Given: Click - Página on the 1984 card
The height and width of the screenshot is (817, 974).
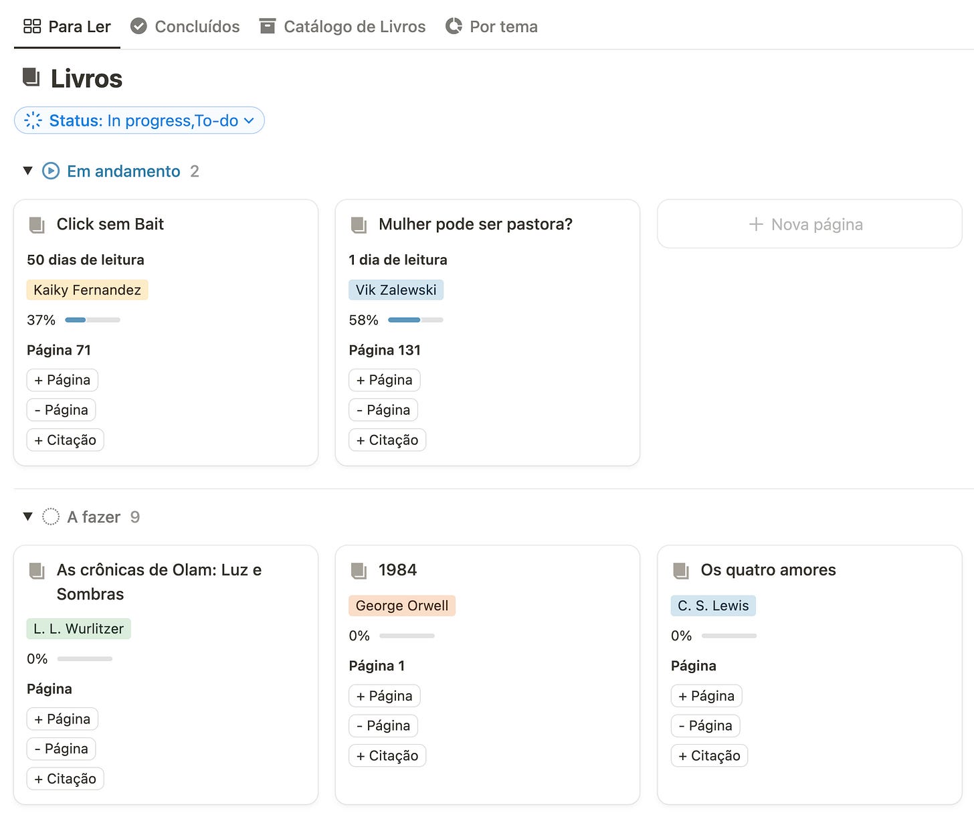Looking at the screenshot, I should pyautogui.click(x=383, y=726).
